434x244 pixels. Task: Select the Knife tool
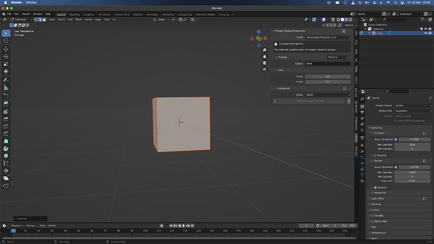tap(6, 134)
